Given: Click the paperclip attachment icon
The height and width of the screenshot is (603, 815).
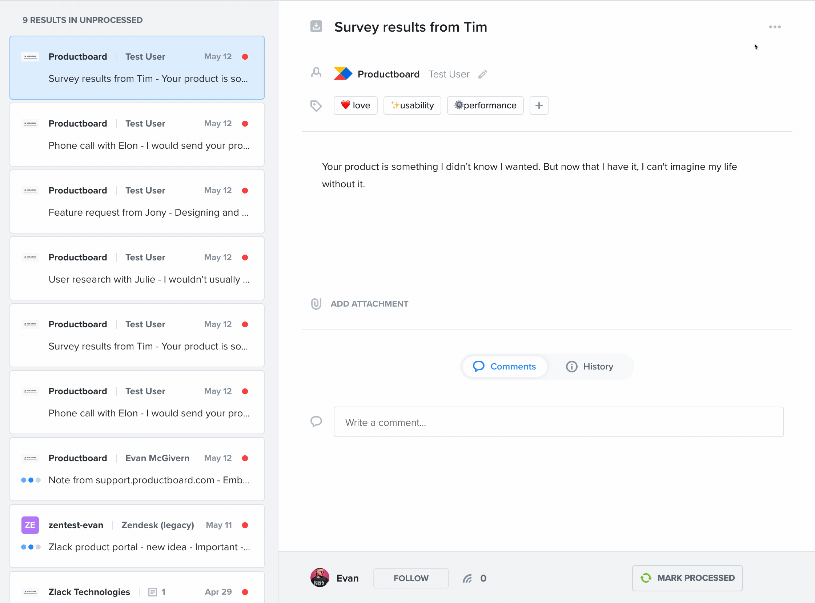Looking at the screenshot, I should click(316, 304).
